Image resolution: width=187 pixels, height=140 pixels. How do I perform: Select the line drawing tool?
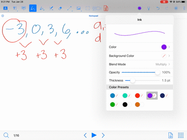tap(69, 9)
